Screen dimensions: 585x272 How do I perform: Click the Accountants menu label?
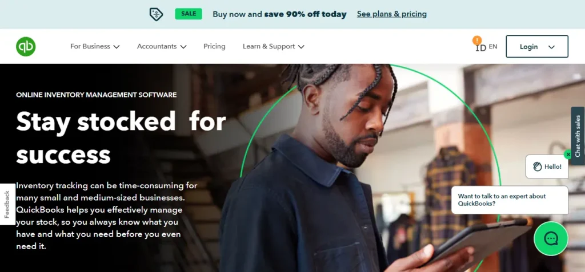[x=157, y=47]
